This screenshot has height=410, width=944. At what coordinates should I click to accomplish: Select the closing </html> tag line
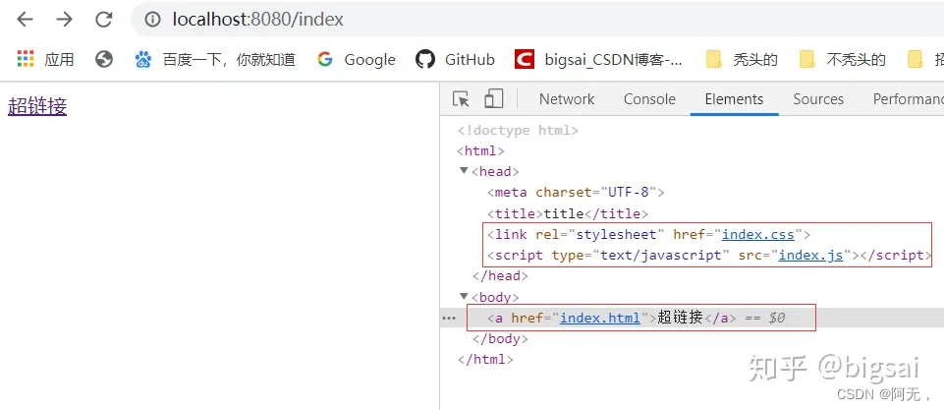pyautogui.click(x=485, y=359)
